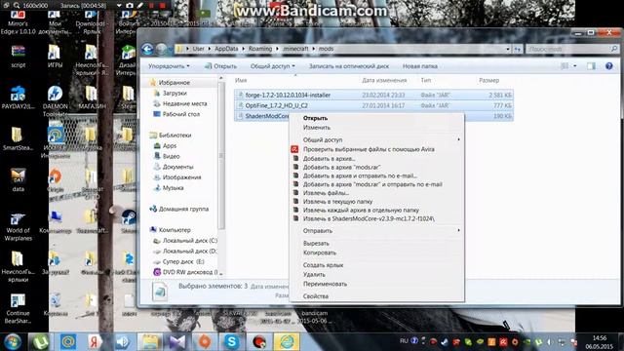
Task: Open the Apps library in sidebar
Action: tap(169, 146)
